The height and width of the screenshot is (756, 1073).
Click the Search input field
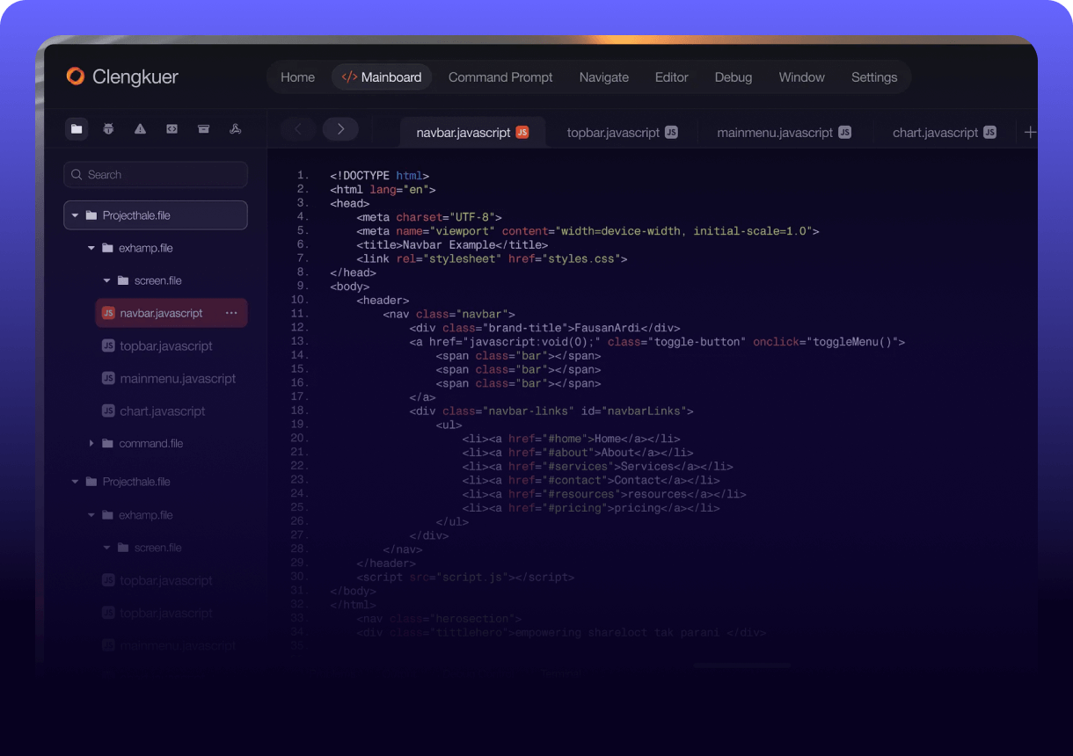[x=156, y=175]
